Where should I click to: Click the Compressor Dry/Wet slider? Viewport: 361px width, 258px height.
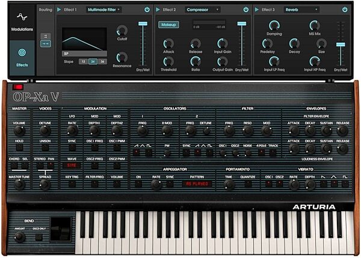(242, 44)
